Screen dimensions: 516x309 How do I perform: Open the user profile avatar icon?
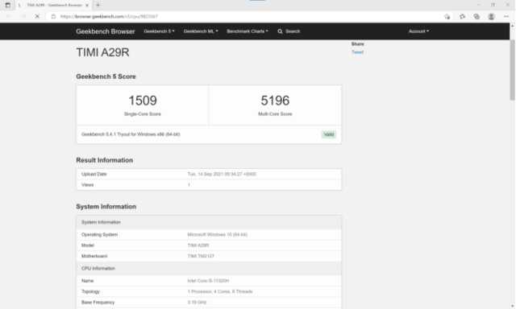click(491, 16)
